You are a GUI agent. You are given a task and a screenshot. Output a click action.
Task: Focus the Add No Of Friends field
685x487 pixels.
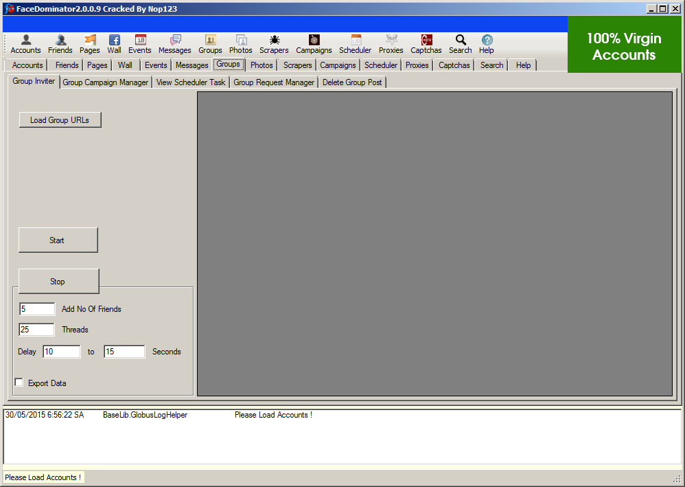click(x=37, y=308)
